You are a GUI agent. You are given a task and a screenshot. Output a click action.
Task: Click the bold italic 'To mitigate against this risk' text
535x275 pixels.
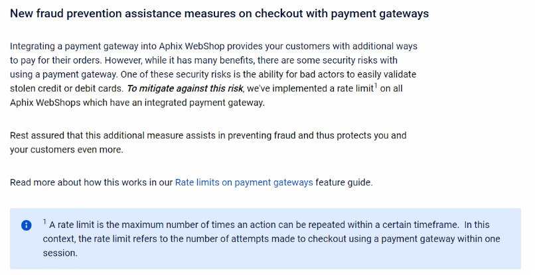(x=185, y=88)
